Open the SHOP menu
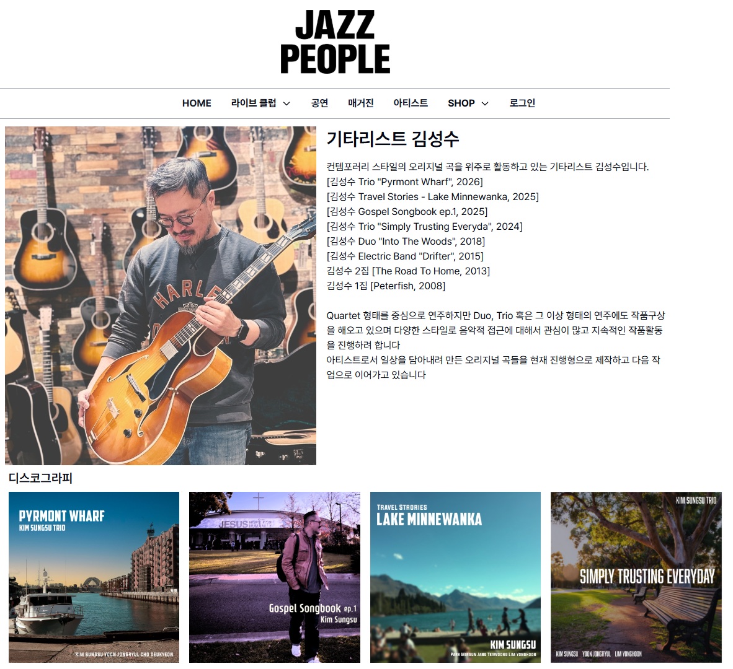This screenshot has height=669, width=733. 461,103
